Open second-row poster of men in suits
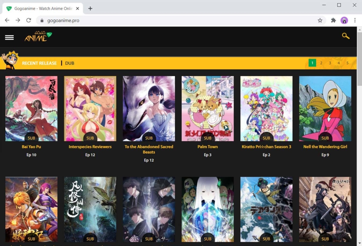Viewport: 362px width, 246px height. coord(149,210)
